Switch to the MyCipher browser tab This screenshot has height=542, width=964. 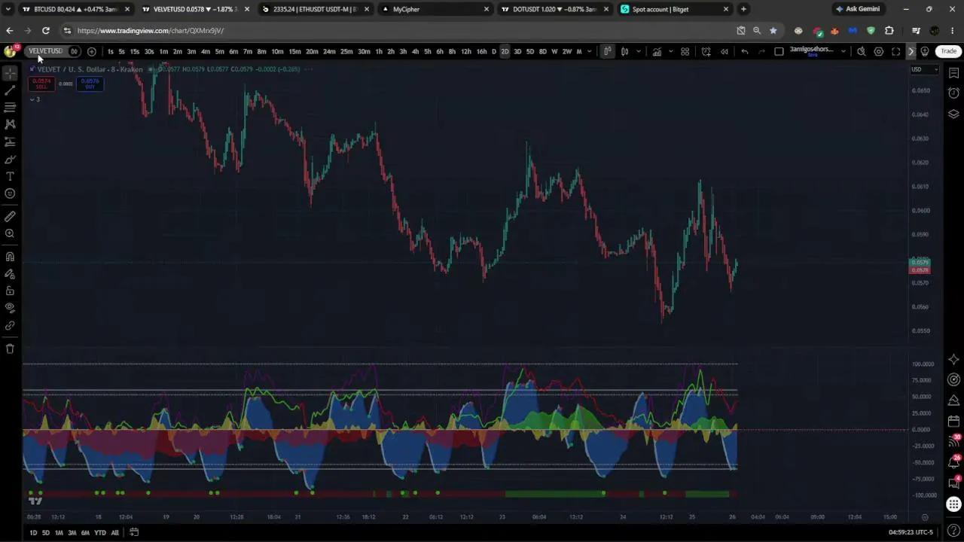435,9
